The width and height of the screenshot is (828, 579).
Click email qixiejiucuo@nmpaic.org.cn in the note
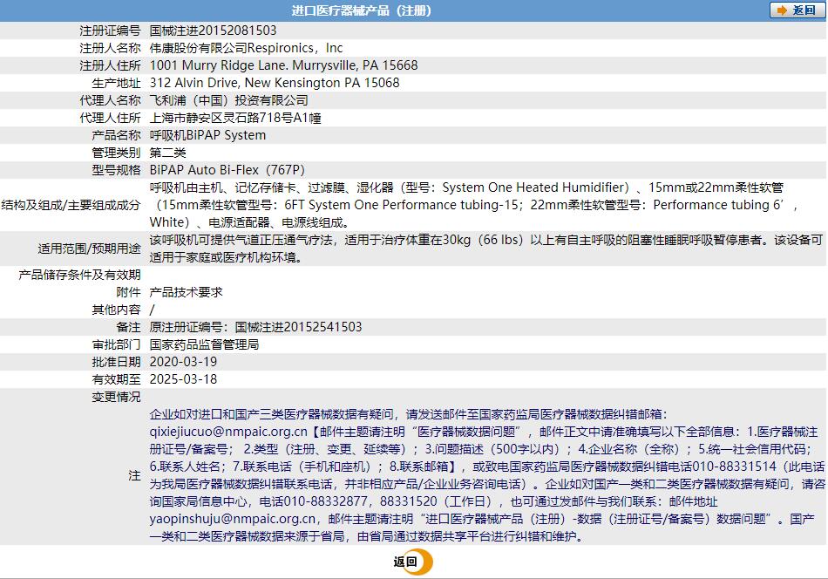228,432
